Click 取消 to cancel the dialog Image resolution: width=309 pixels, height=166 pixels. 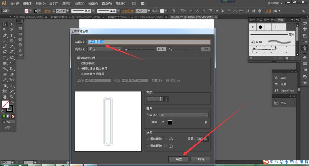point(201,159)
